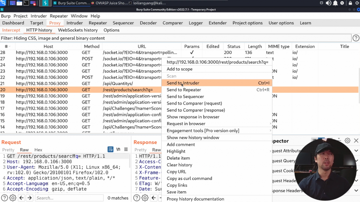The height and width of the screenshot is (202, 360).
Task: Expand the Engagement tools submenu
Action: click(x=203, y=131)
